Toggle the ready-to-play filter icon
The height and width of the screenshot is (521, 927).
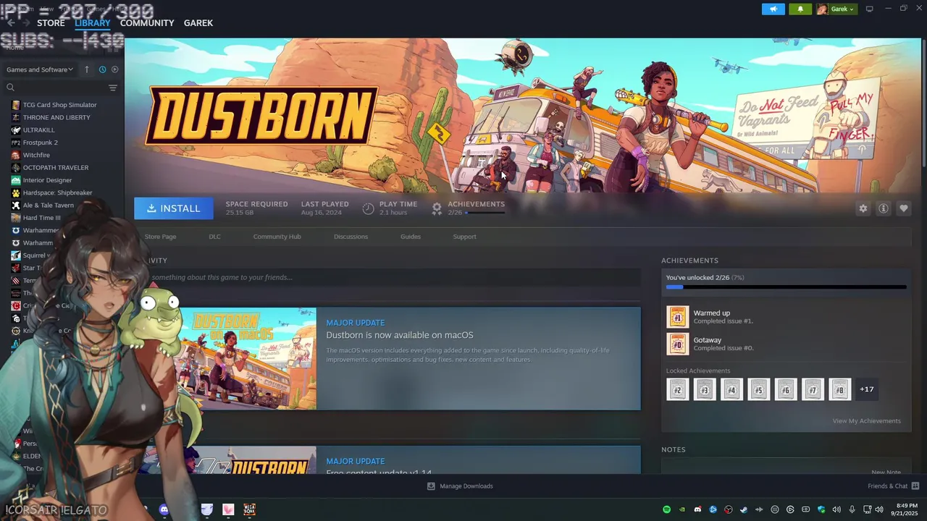pos(114,69)
